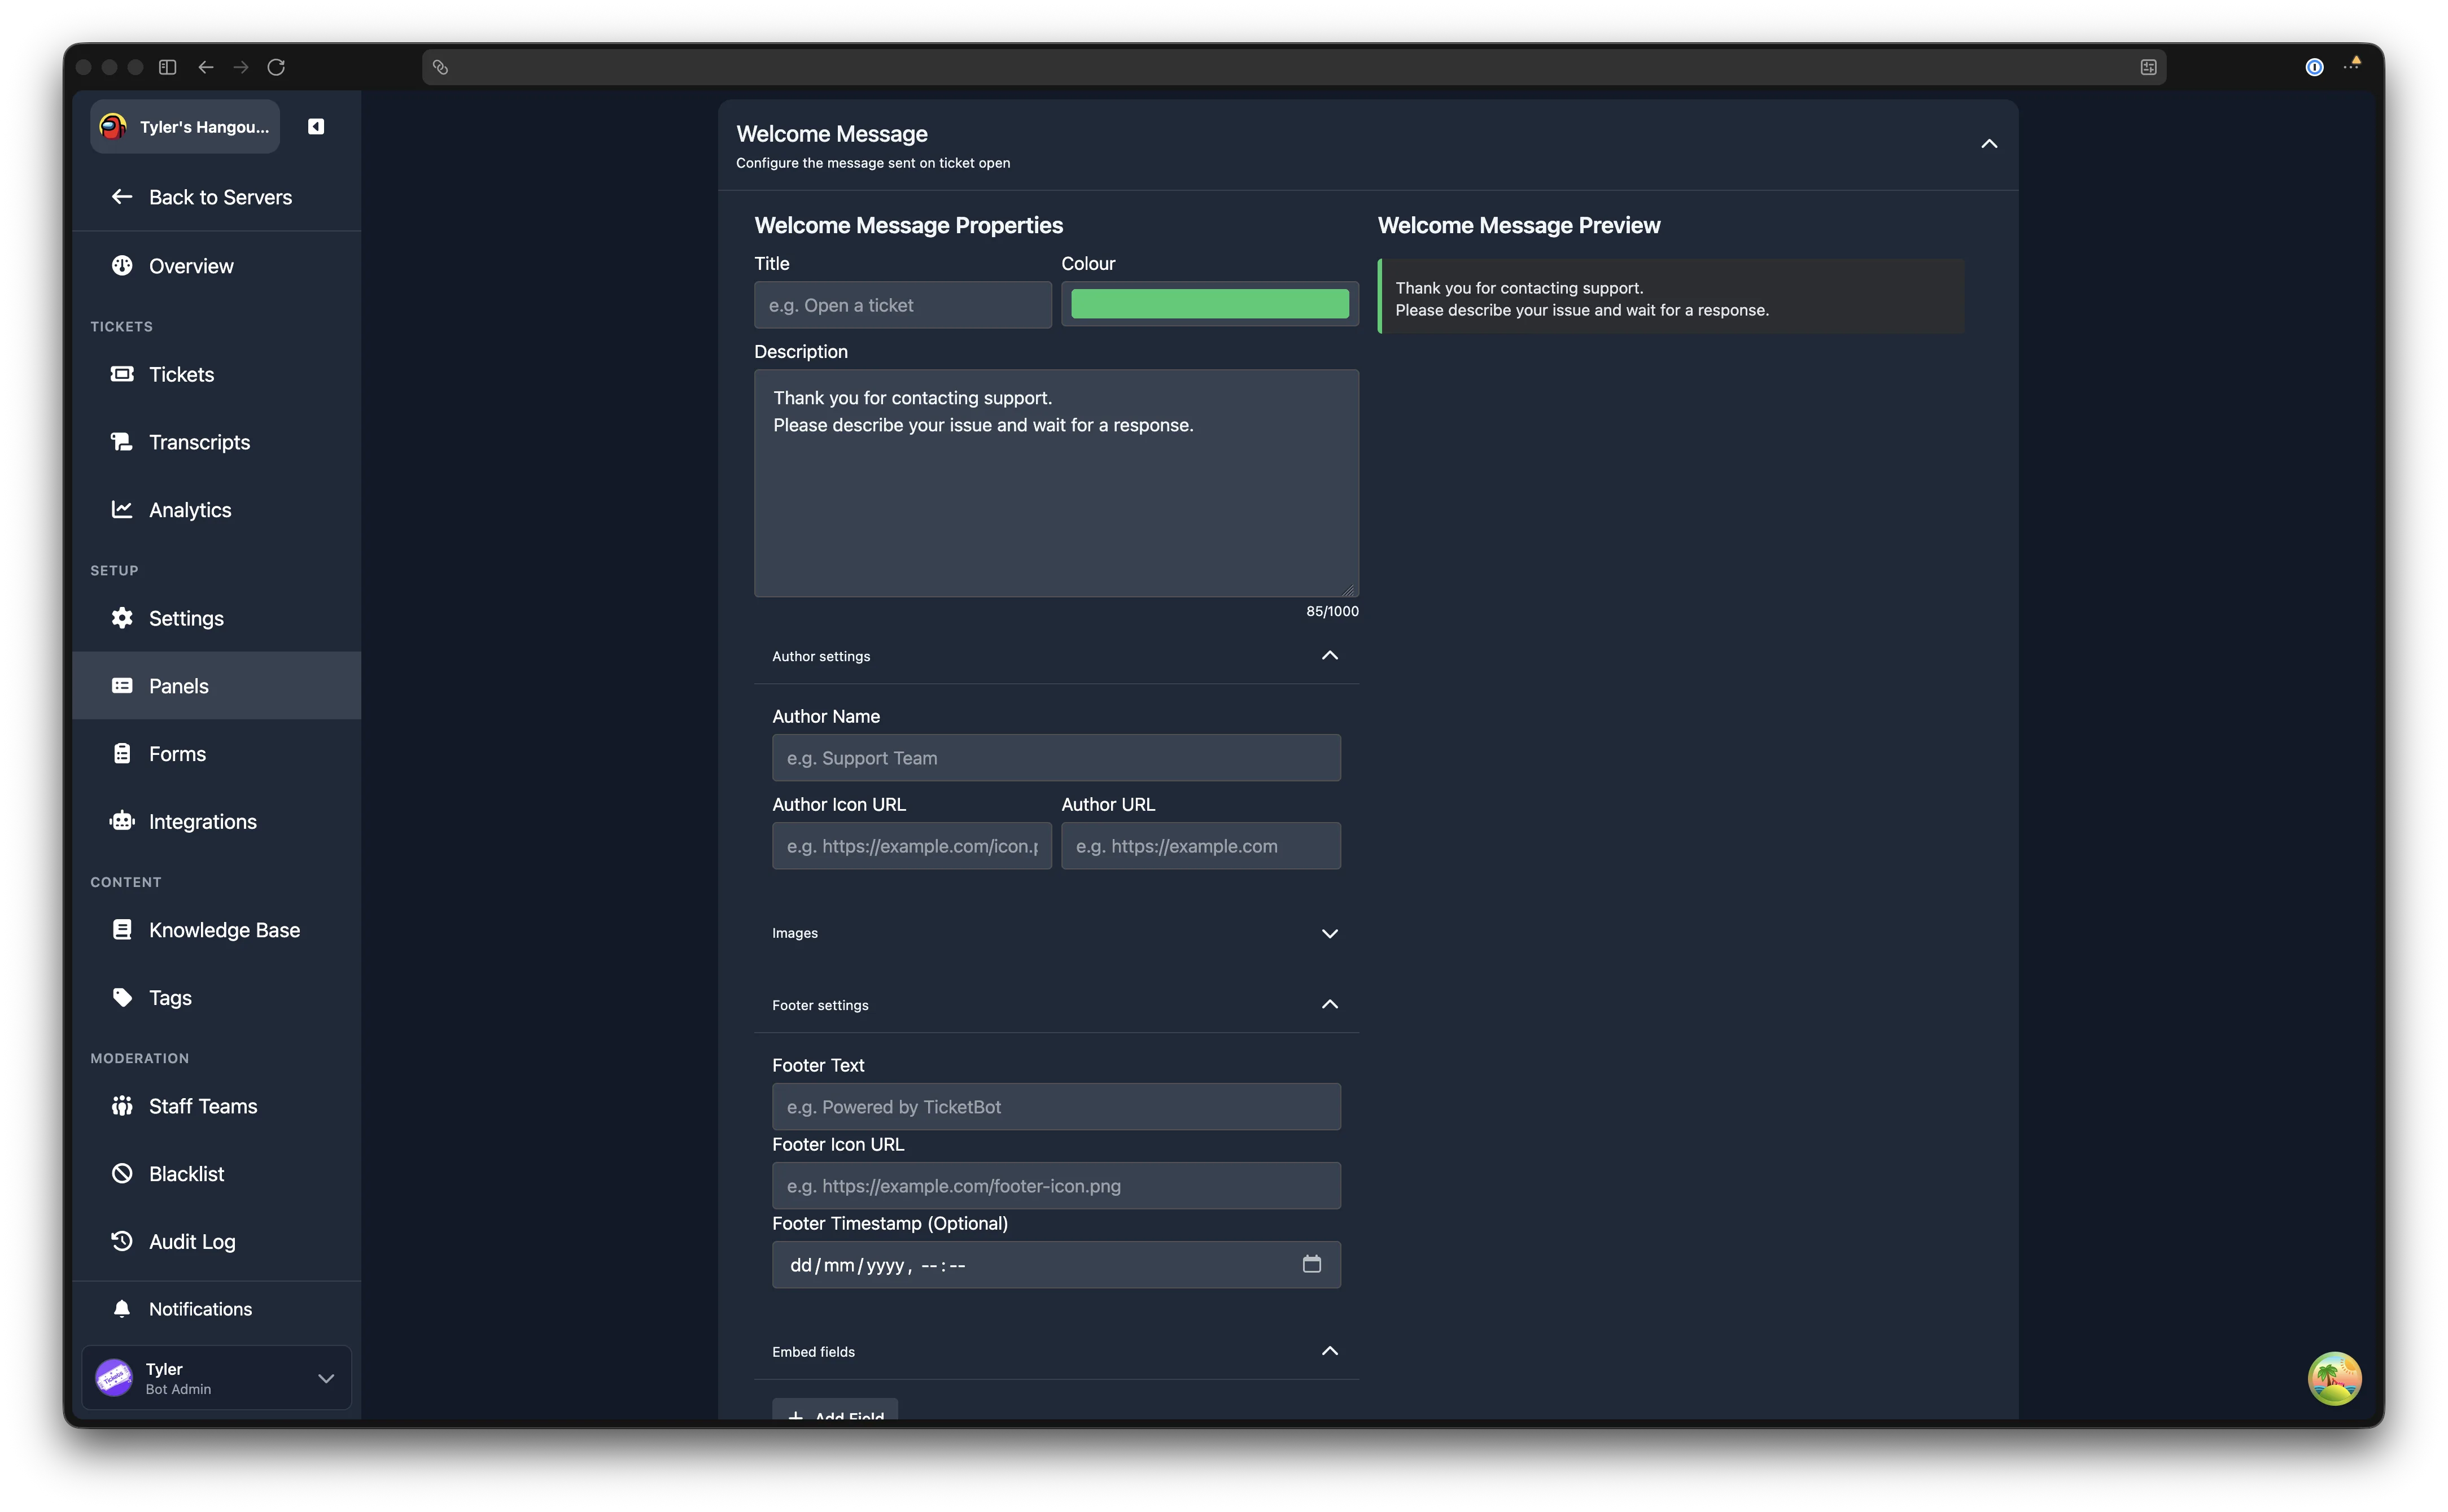Select Panels in sidebar

click(217, 686)
